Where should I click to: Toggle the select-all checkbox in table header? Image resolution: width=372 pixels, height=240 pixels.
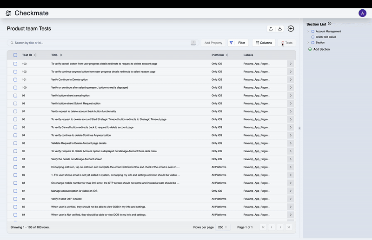[15, 55]
